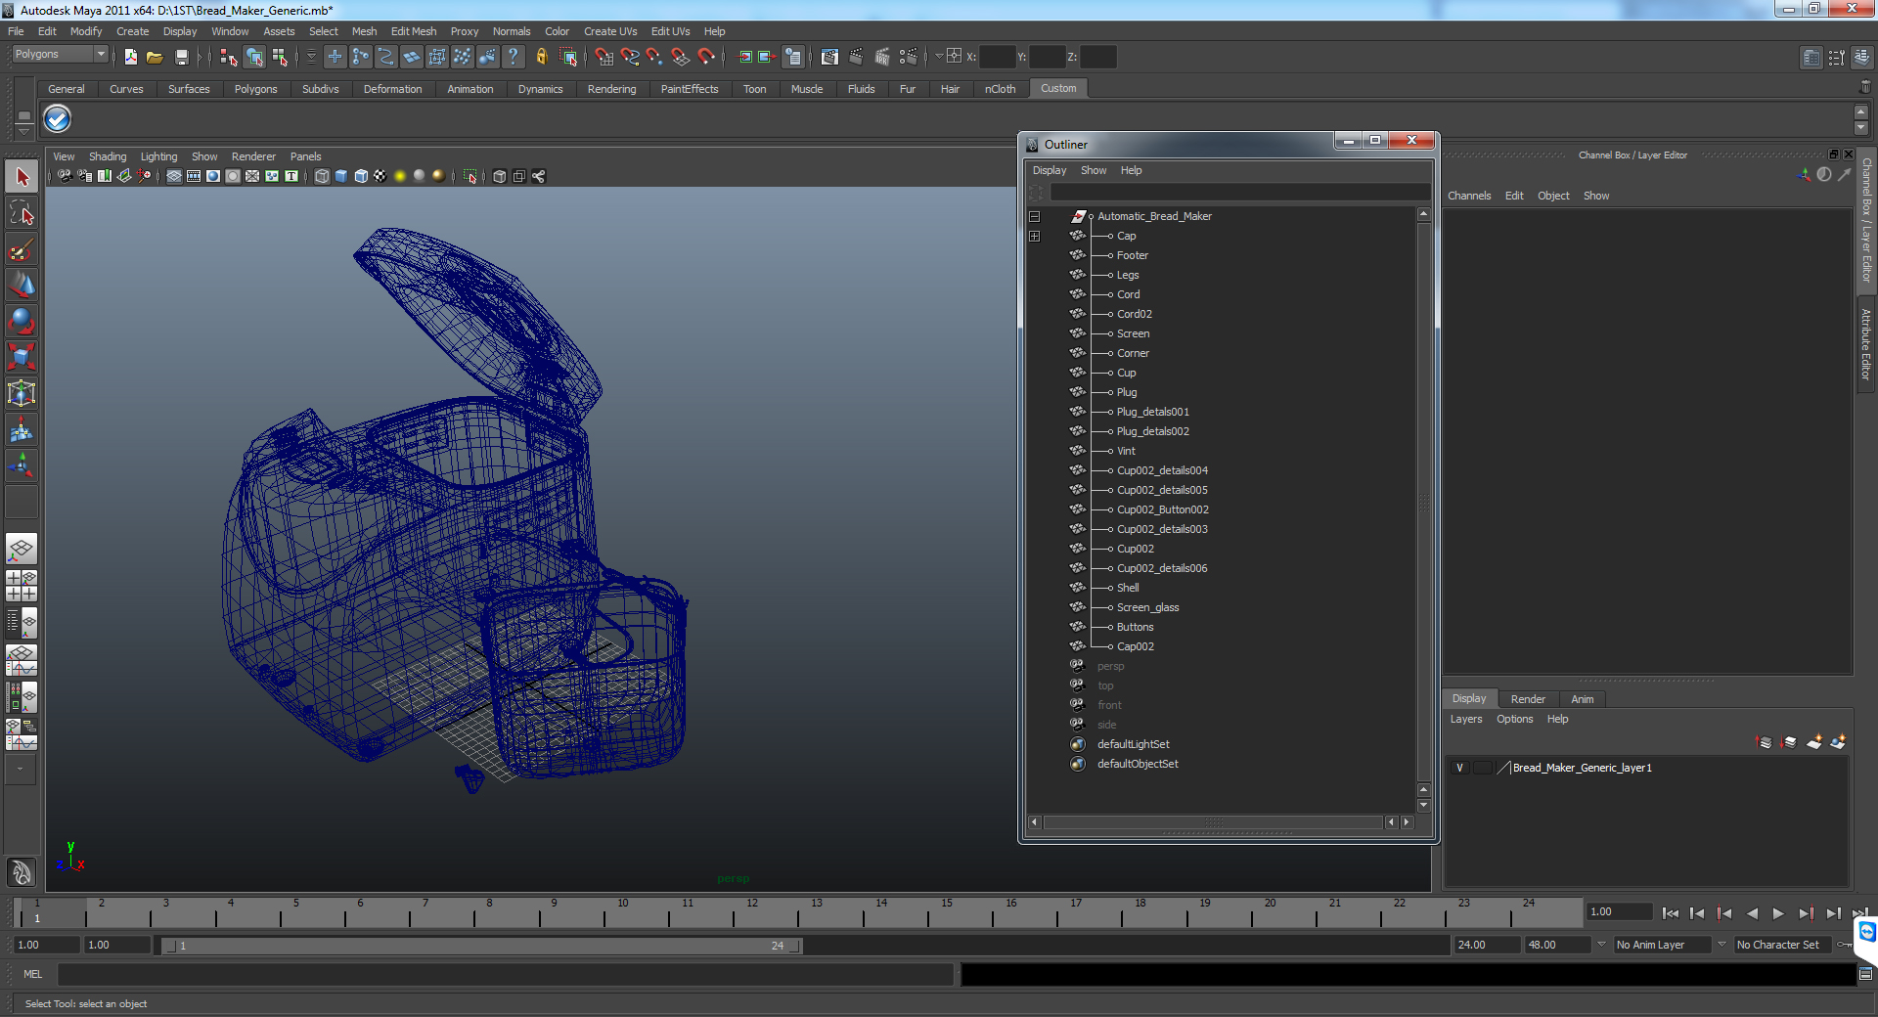Activate the Scale tool red cube icon
Screen dimensions: 1878x1017
pos(22,357)
